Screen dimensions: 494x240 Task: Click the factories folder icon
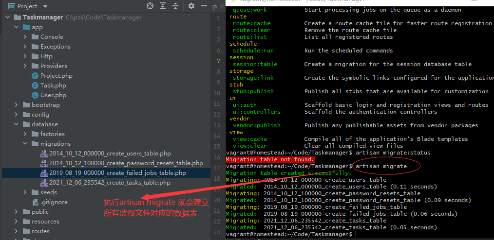pyautogui.click(x=35, y=134)
